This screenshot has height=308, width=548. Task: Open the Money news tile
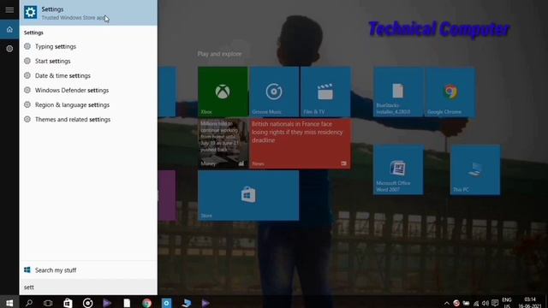point(223,144)
